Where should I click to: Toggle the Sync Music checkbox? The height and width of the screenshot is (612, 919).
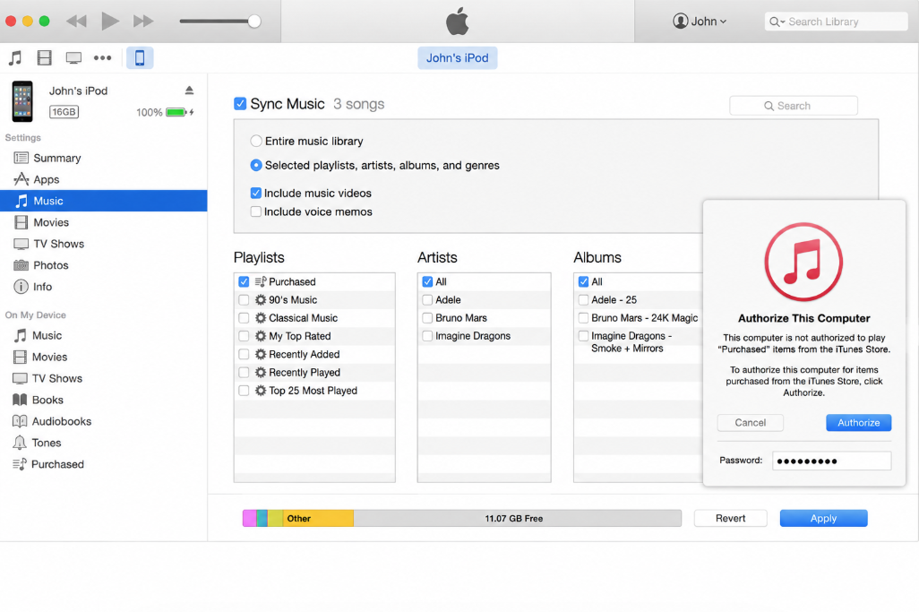coord(240,104)
